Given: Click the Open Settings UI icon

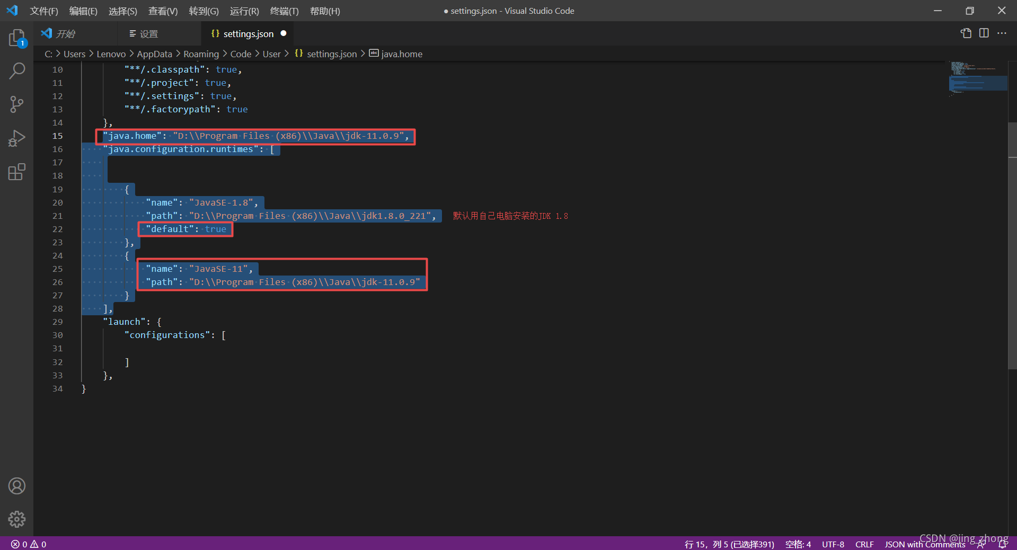Looking at the screenshot, I should 966,33.
